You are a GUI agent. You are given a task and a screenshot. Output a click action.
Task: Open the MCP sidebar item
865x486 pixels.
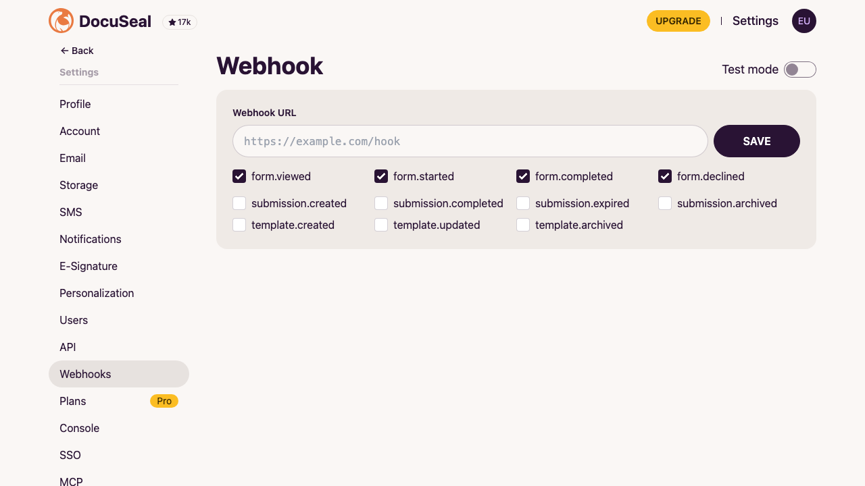click(x=119, y=478)
